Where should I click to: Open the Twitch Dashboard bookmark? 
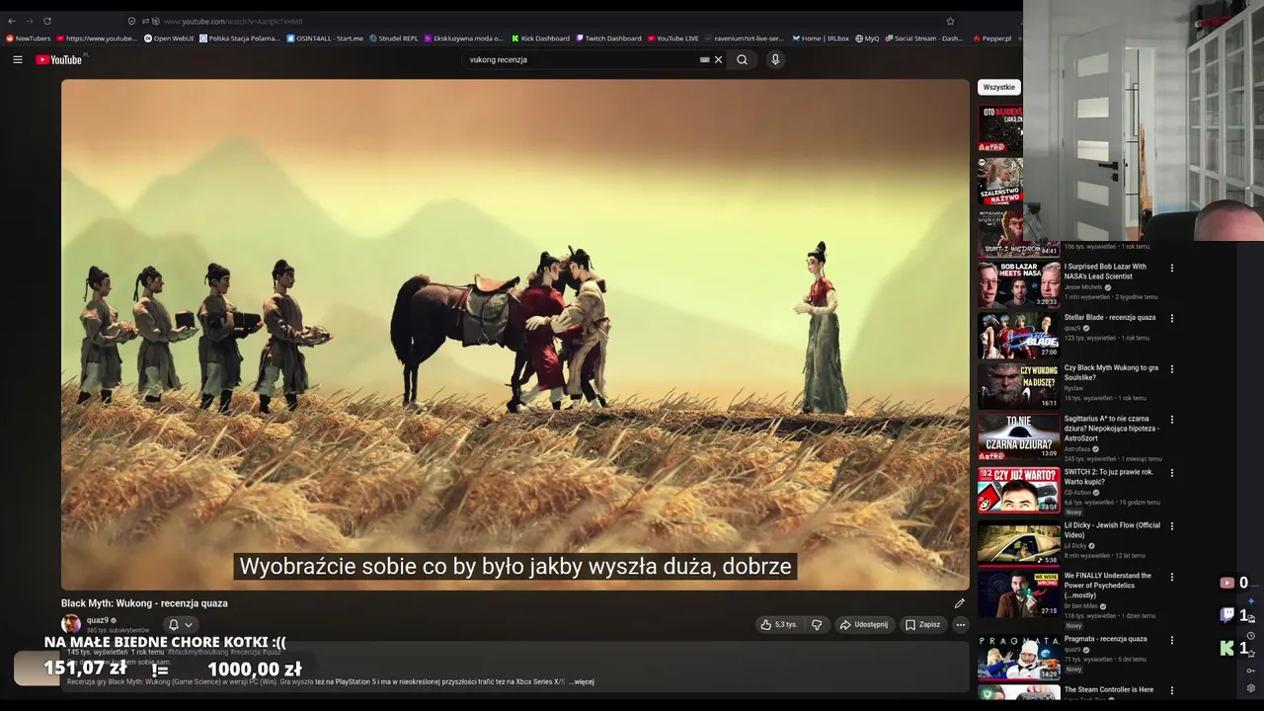coord(608,39)
